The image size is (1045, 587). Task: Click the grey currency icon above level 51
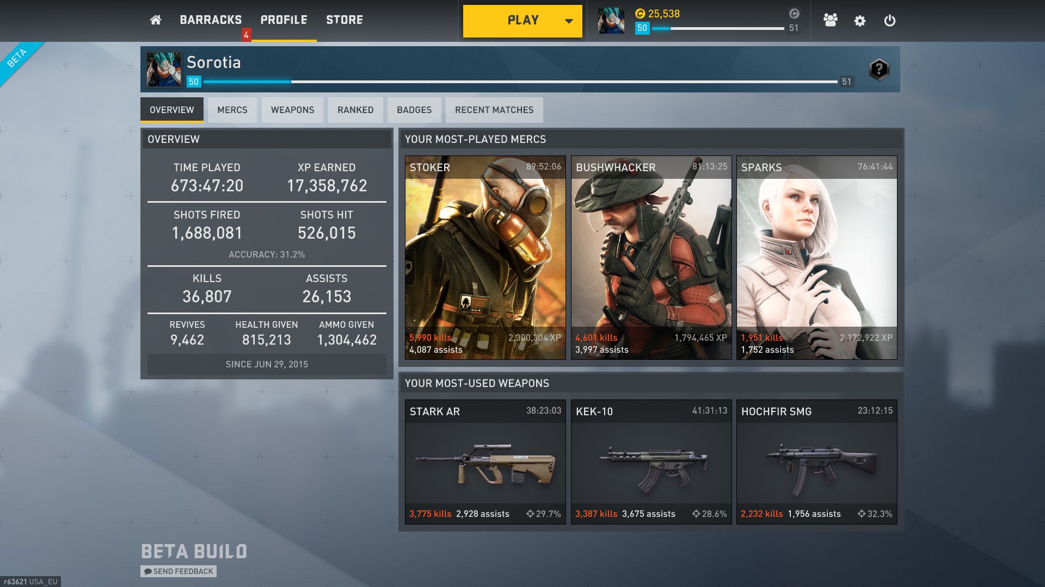tap(794, 14)
